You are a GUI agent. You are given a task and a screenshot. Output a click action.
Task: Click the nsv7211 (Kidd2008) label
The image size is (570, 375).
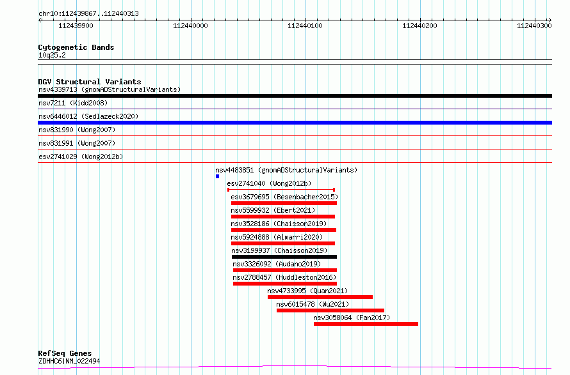coord(73,103)
